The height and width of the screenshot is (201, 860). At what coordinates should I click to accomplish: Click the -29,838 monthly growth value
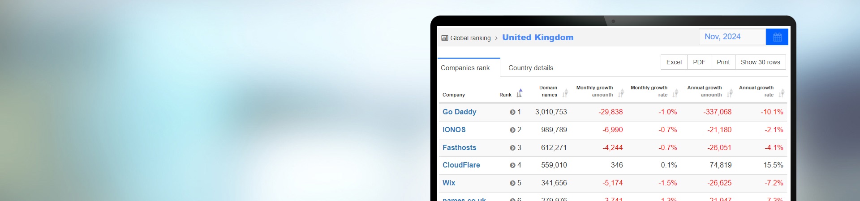click(x=611, y=112)
